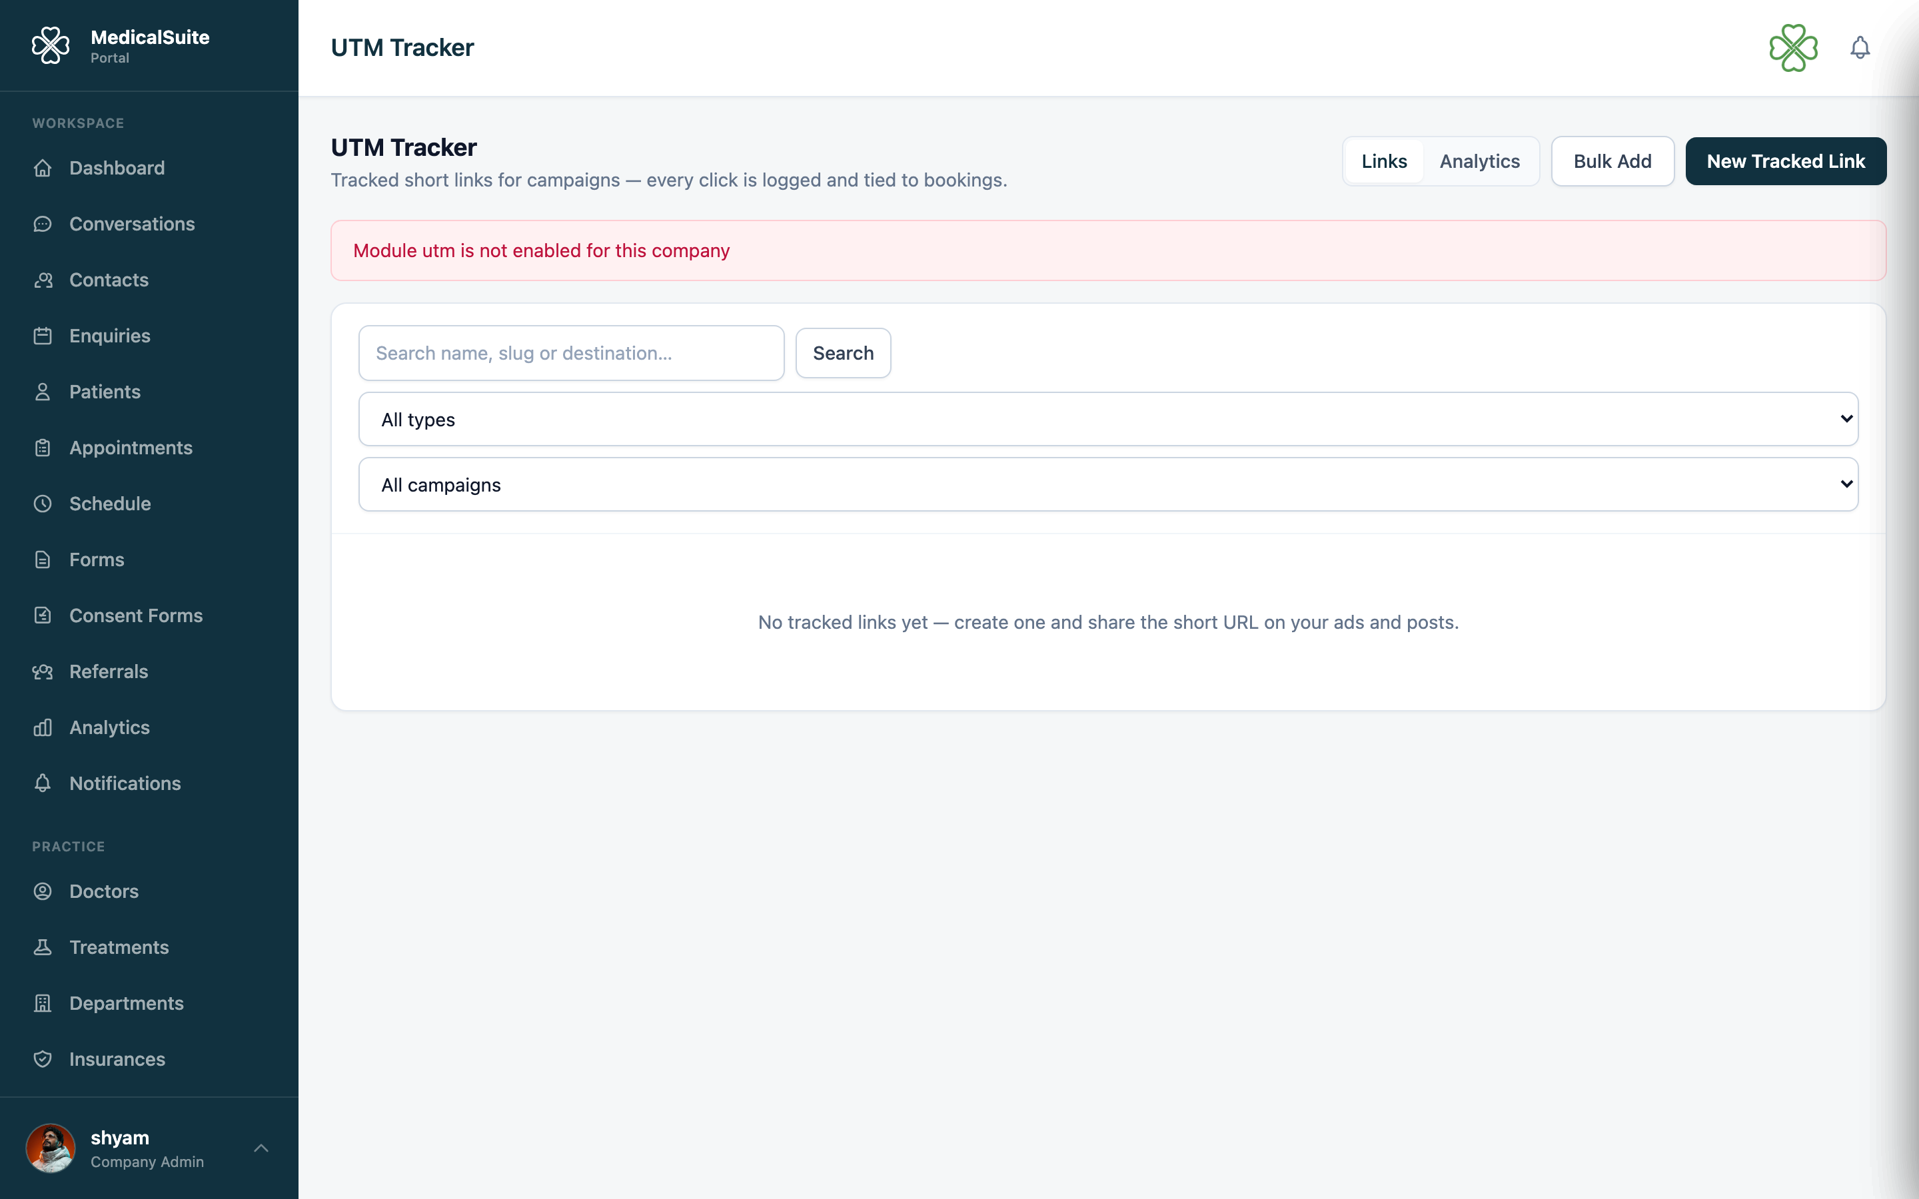Focus the search name, slug or destination field

tap(571, 353)
